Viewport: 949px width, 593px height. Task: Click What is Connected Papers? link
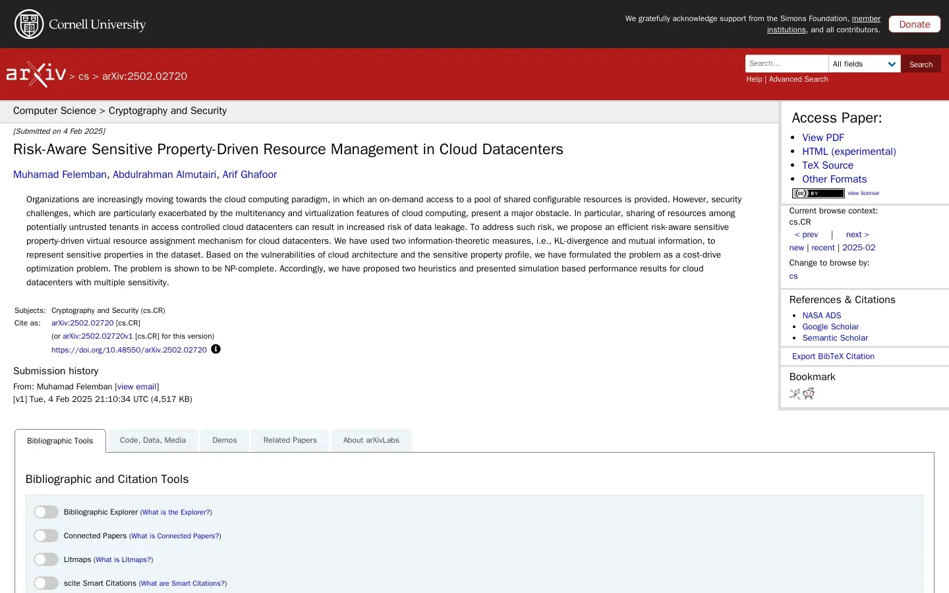coord(175,536)
